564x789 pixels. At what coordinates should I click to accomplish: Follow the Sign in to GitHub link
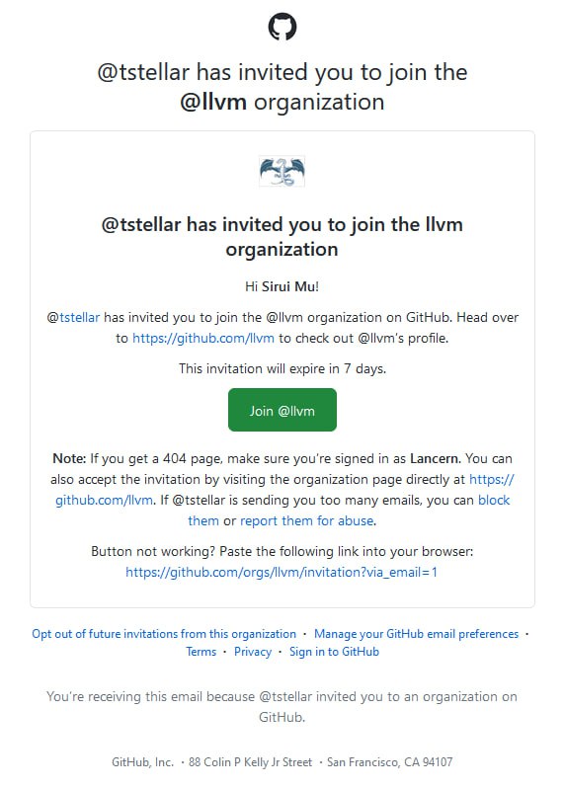pyautogui.click(x=334, y=652)
